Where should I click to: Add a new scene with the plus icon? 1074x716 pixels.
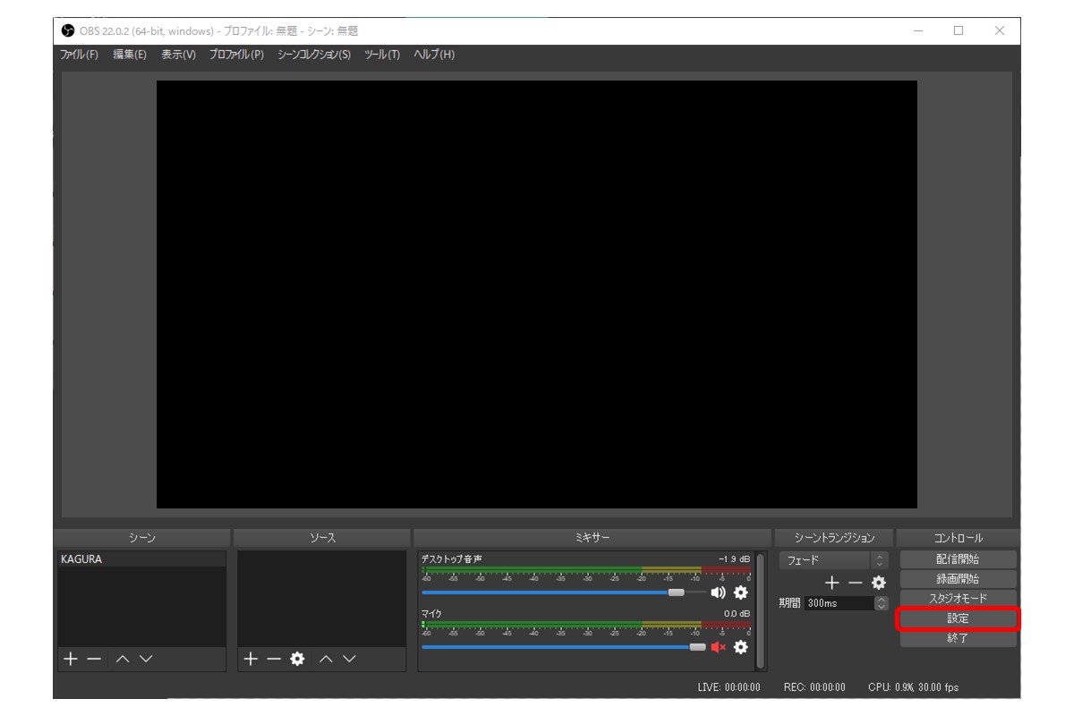click(x=70, y=659)
